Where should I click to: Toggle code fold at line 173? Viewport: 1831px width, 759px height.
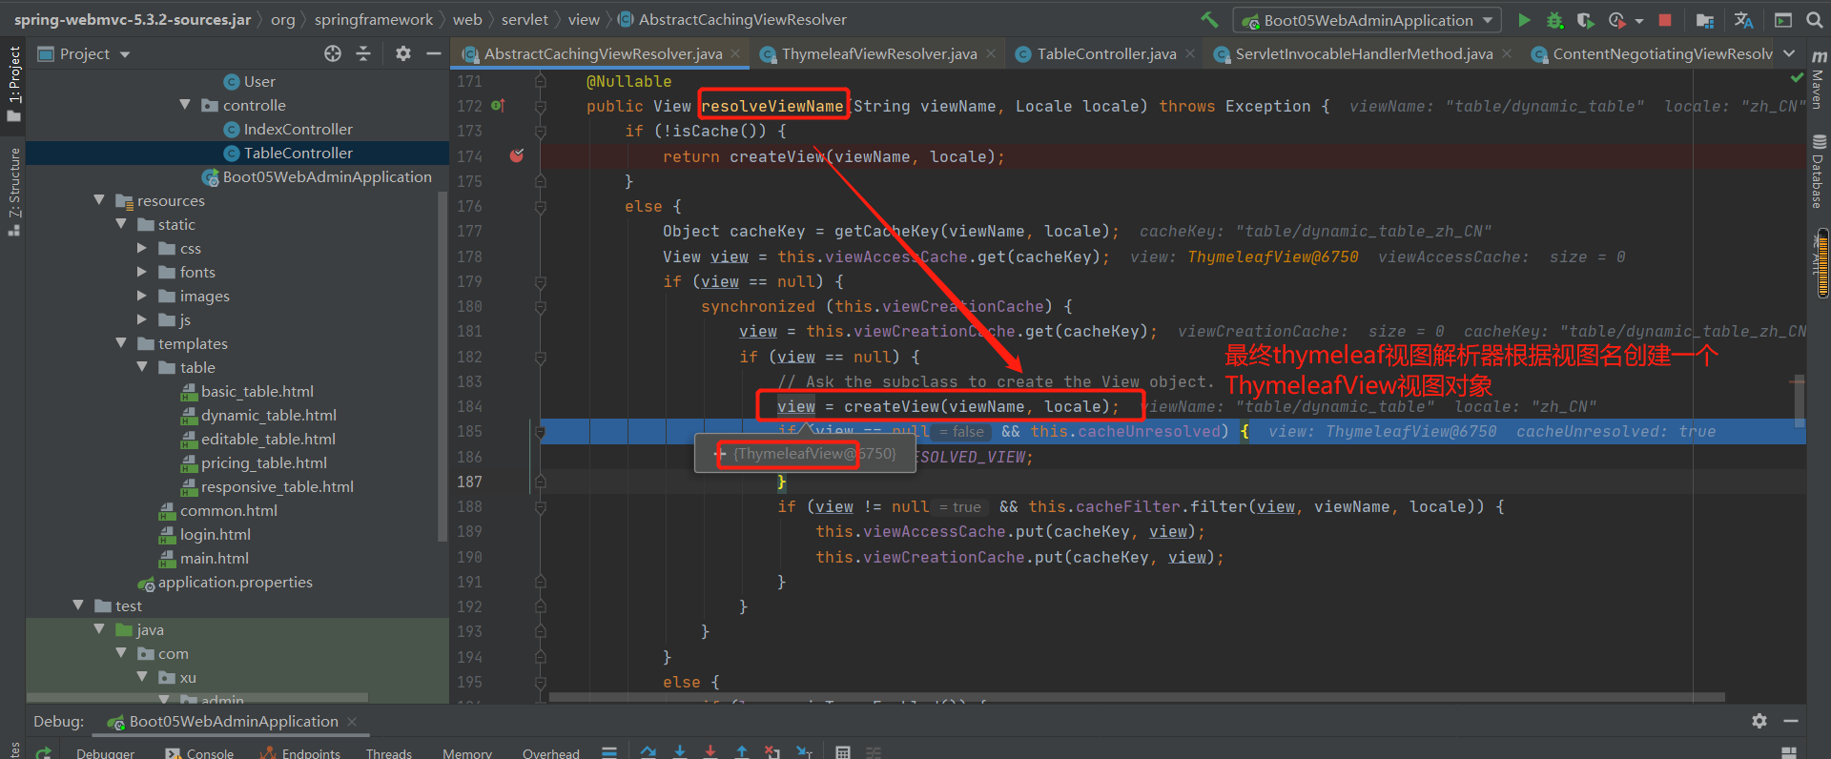[541, 132]
